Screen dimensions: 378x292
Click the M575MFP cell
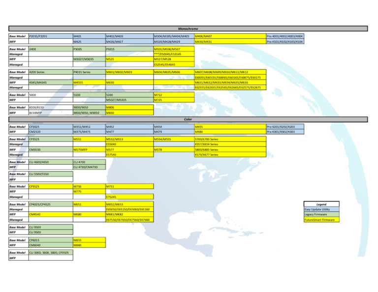(x=89, y=150)
